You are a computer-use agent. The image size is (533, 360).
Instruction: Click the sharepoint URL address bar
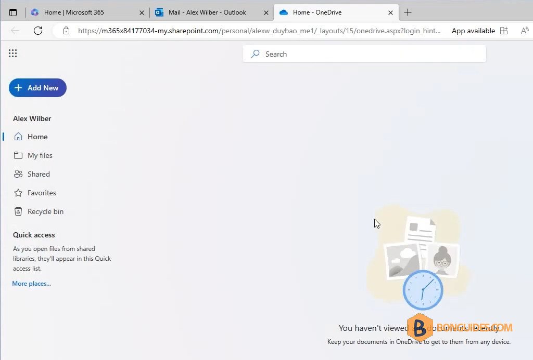(259, 31)
